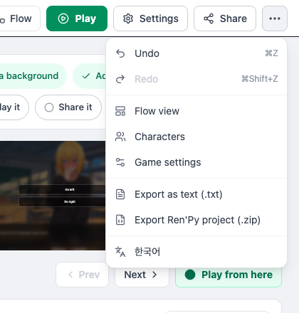This screenshot has height=313, width=299.
Task: Open Settings from the top toolbar
Action: tap(150, 18)
